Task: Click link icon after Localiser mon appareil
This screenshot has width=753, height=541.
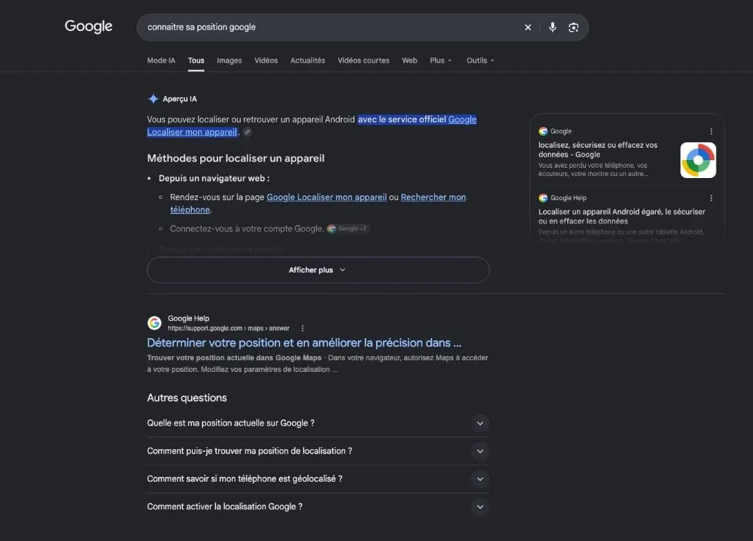Action: tap(247, 132)
